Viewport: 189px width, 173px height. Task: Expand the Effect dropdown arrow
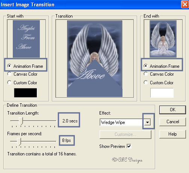(x=148, y=122)
